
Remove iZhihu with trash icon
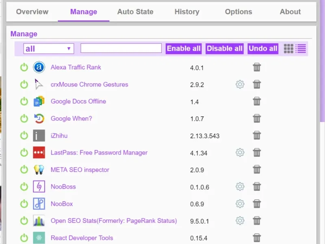[257, 135]
